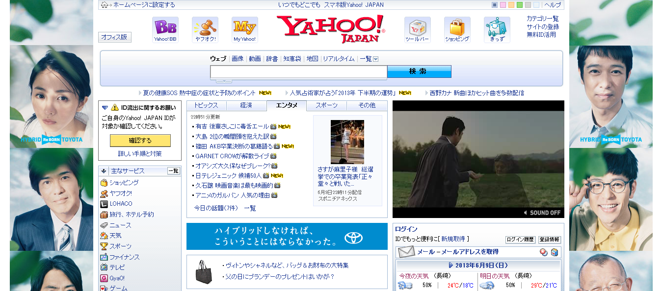Select 地図 search category
Image resolution: width=662 pixels, height=291 pixels.
coord(312,59)
